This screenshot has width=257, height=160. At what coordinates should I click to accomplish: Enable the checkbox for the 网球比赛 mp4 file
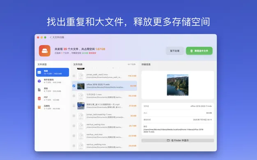pyautogui.click(x=74, y=106)
